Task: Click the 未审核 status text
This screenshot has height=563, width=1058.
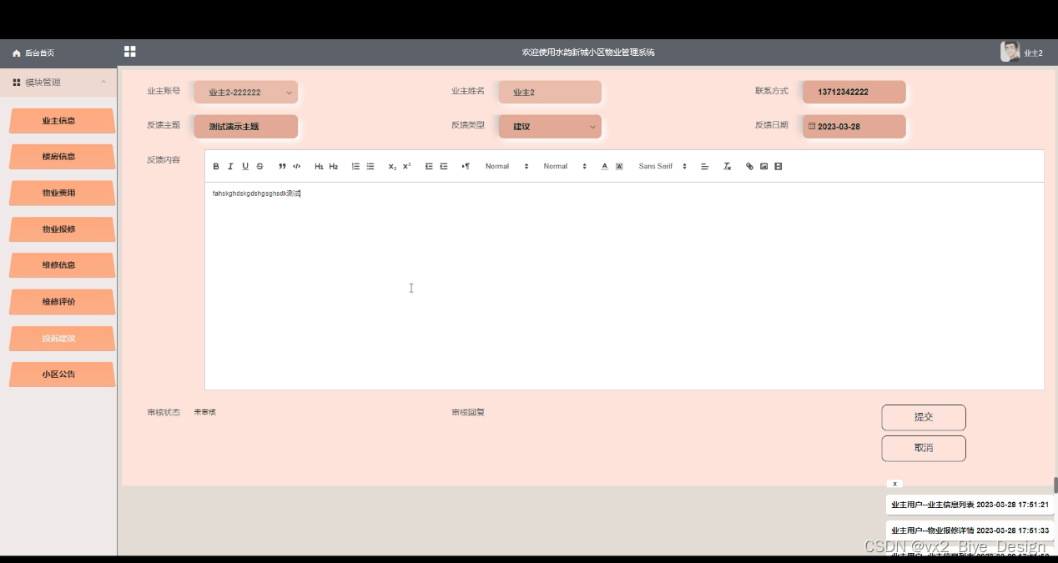Action: coord(205,412)
